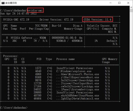Click the text 'CUDA Version: 11.4'
Screen dimensions: 133x111
point(98,19)
